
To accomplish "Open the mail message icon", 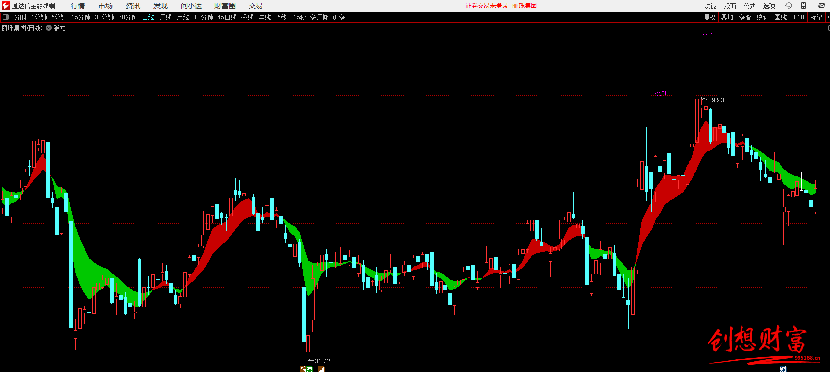I will coord(821,6).
